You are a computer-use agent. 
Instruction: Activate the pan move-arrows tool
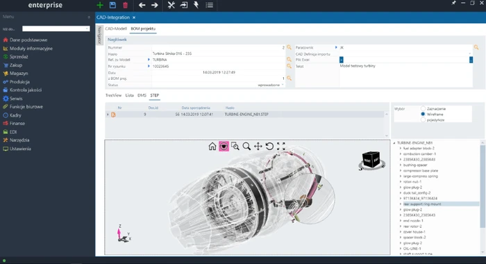pos(258,146)
